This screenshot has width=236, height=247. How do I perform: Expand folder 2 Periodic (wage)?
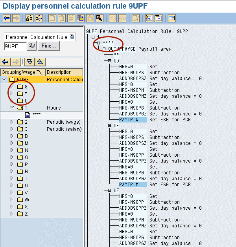point(12,122)
